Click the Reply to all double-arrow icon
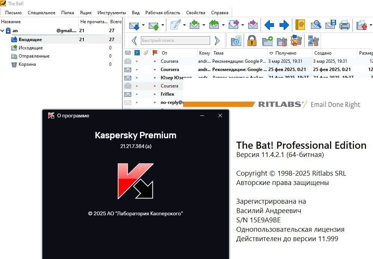 pyautogui.click(x=214, y=25)
